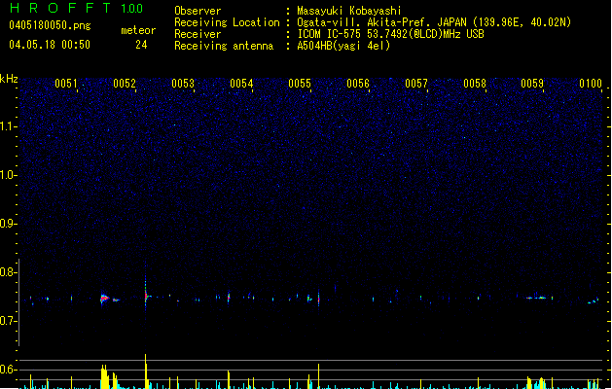This screenshot has width=612, height=389.
Task: Click time marker 0052
Action: 125,83
